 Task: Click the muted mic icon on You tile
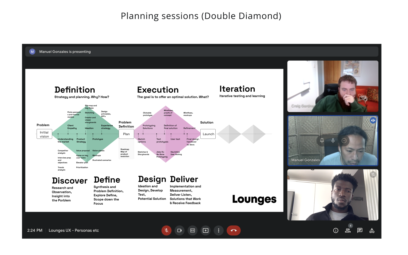coord(373,174)
